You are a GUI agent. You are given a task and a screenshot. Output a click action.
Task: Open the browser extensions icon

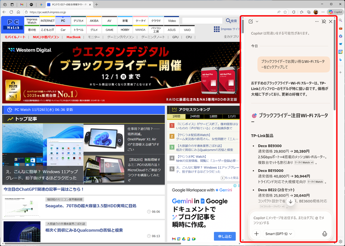(x=294, y=12)
